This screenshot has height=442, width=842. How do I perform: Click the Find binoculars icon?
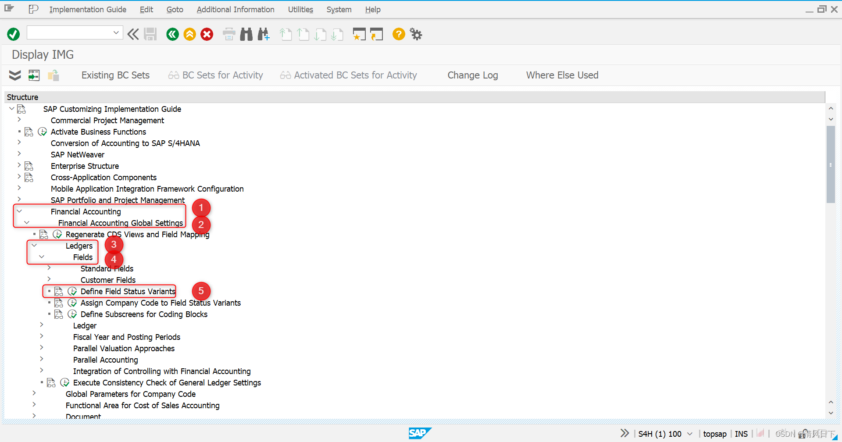tap(246, 34)
